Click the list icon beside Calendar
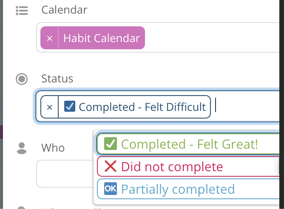 (x=22, y=11)
